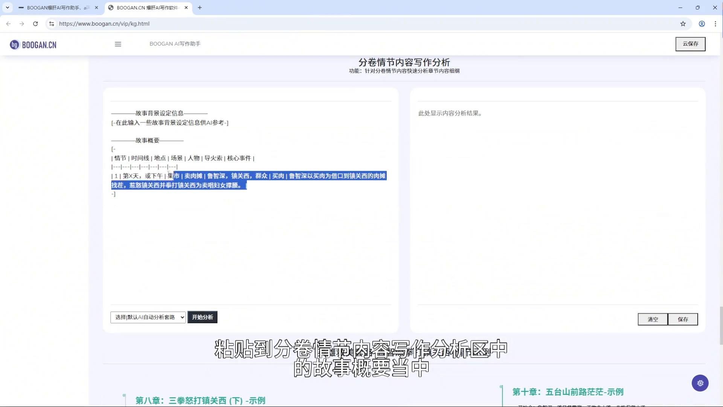Click the 云保存 button

(x=690, y=44)
